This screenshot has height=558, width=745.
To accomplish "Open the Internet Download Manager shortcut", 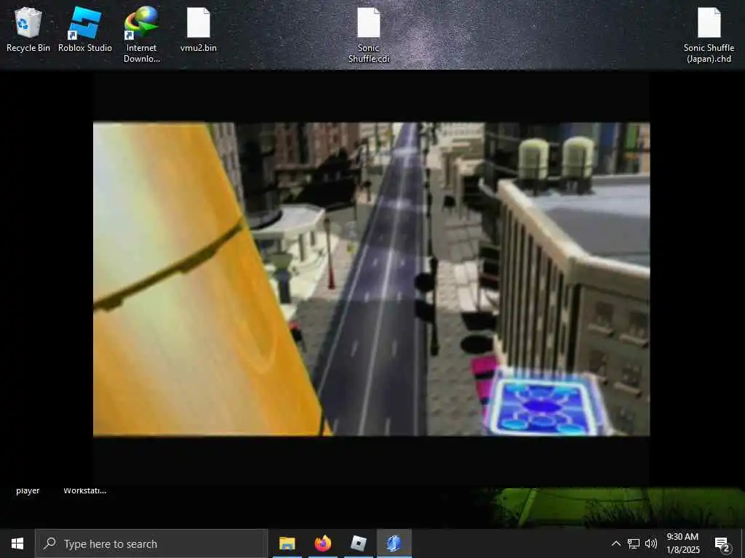I will tap(142, 34).
